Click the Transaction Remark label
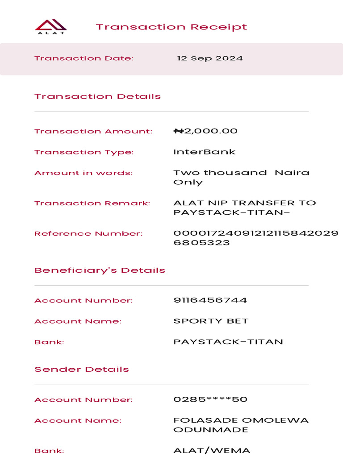 click(x=92, y=204)
